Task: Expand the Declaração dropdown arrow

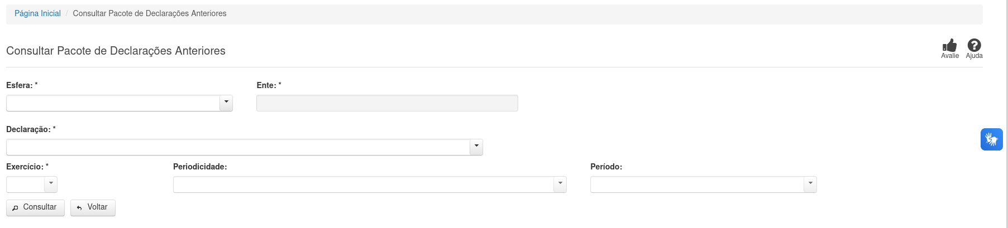Action: pos(476,147)
